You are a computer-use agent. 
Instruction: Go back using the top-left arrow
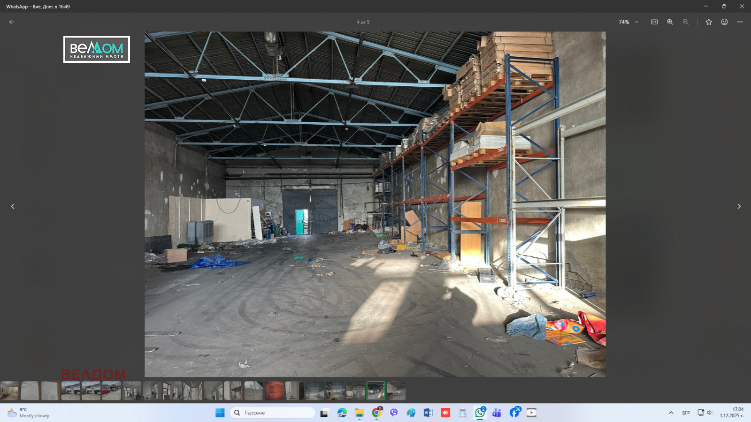tap(12, 22)
